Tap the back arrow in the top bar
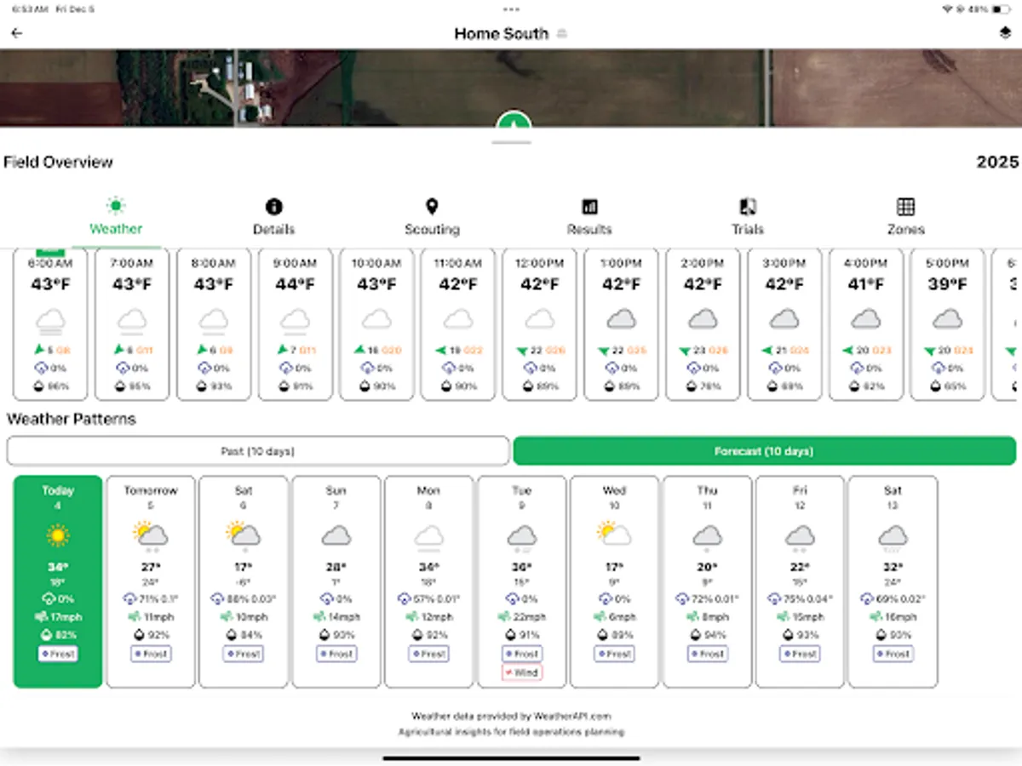 click(x=17, y=32)
